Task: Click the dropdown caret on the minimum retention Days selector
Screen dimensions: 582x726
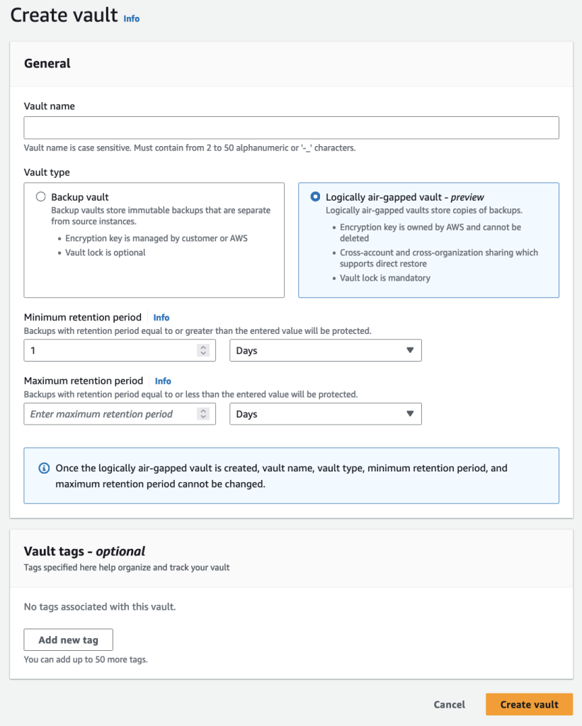Action: pos(411,350)
